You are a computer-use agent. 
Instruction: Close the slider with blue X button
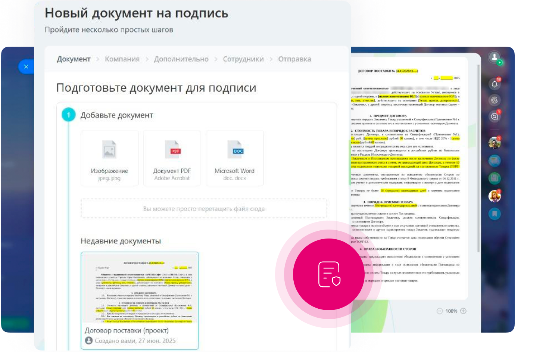26,66
